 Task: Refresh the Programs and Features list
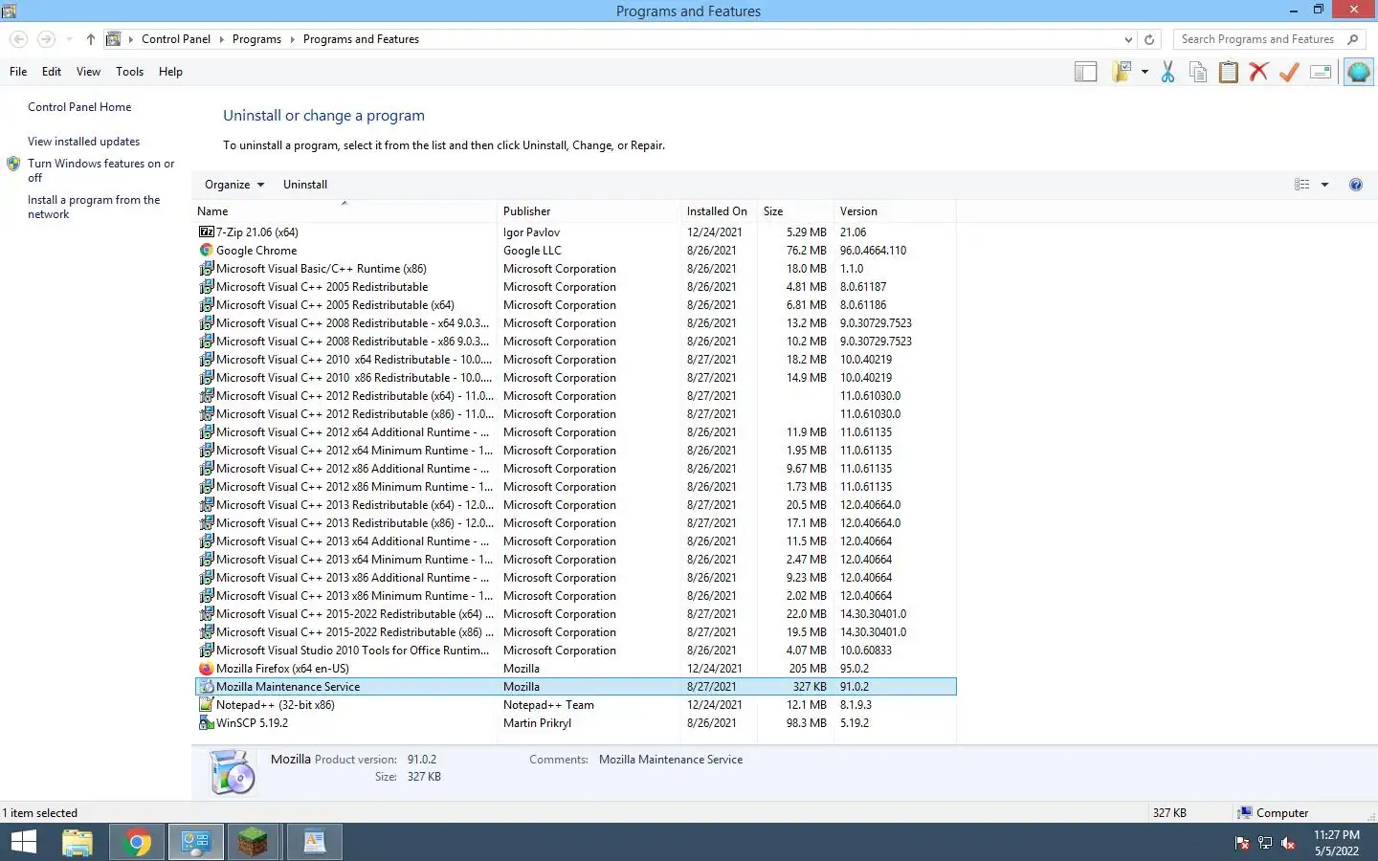pos(1149,39)
